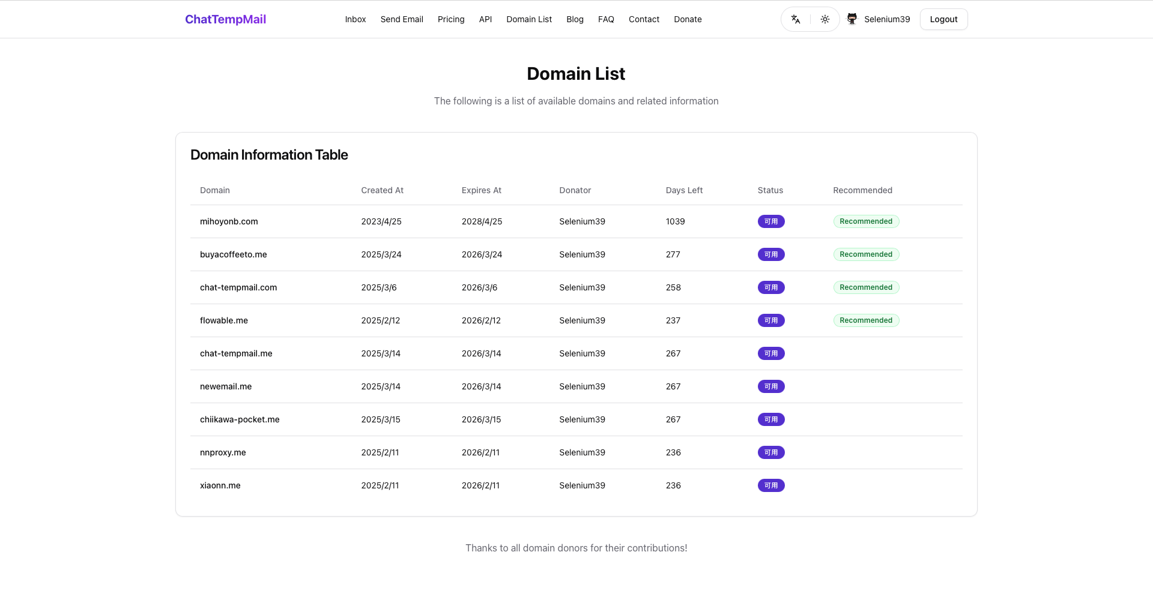Go to the Donate page

point(688,19)
